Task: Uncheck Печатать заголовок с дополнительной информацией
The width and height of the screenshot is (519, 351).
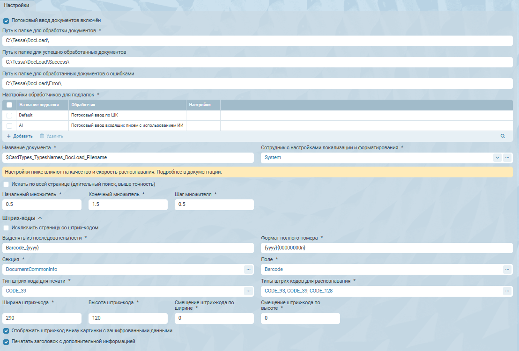Action: (x=6, y=342)
